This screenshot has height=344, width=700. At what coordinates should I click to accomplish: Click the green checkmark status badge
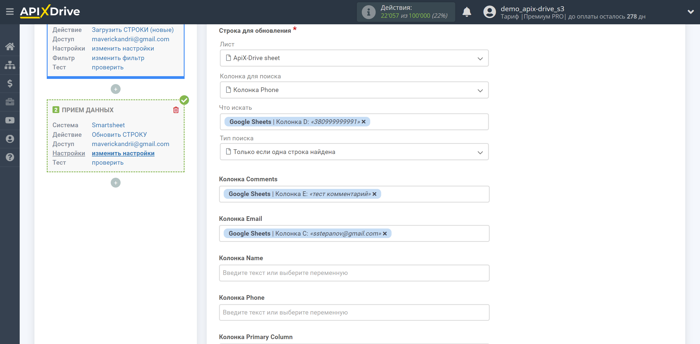[184, 100]
